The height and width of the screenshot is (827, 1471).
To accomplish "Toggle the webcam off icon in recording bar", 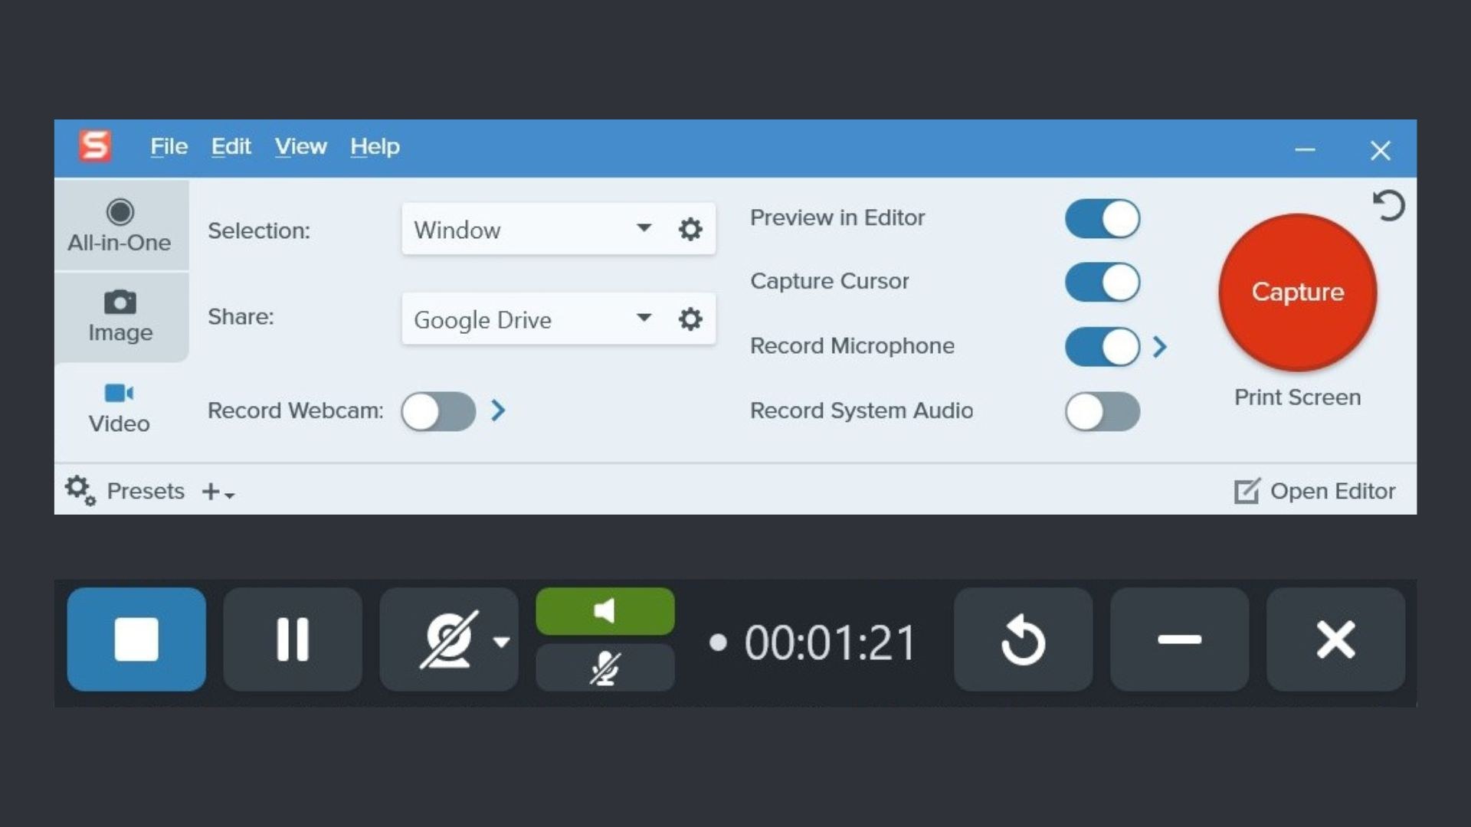I will click(449, 639).
